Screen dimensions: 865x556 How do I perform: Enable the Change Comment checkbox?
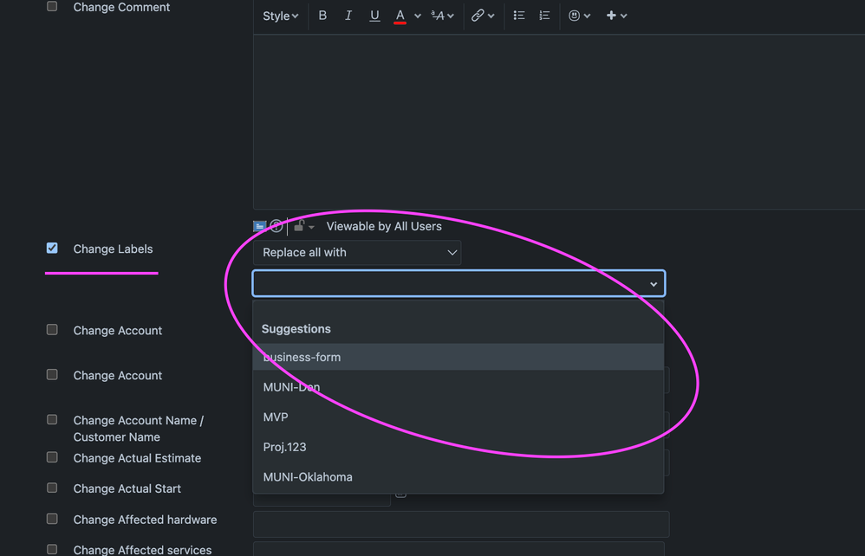click(x=52, y=7)
